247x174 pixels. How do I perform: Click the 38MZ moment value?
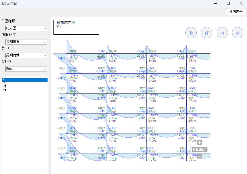click(73, 68)
